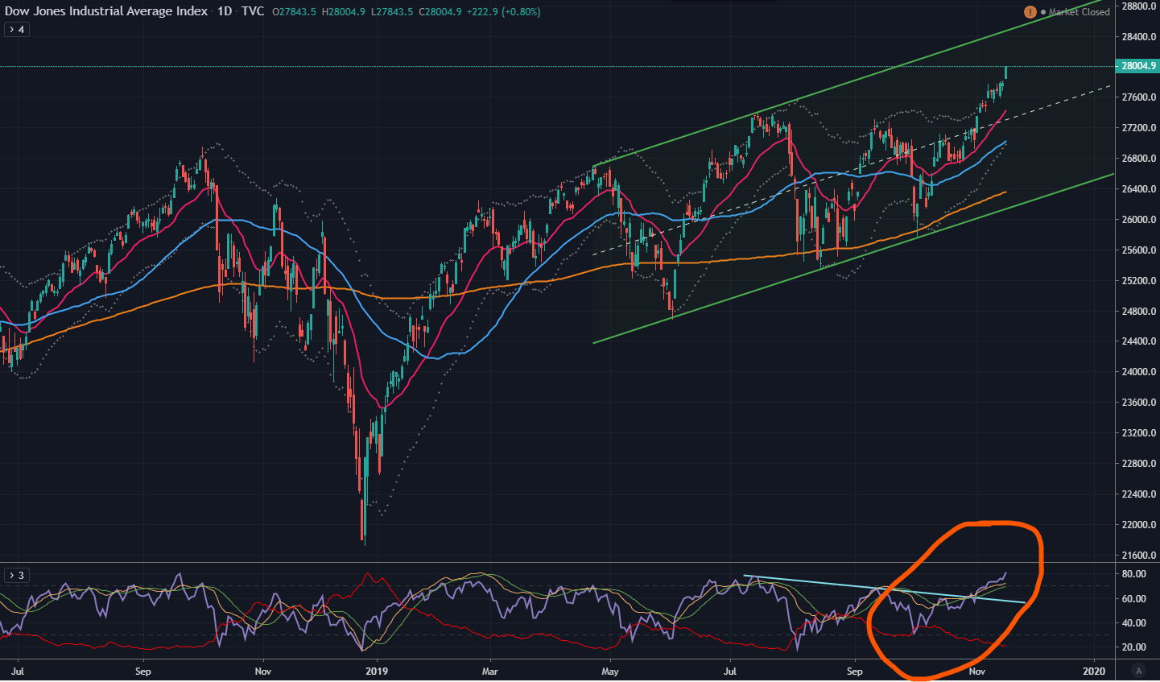This screenshot has width=1160, height=682.
Task: Click the 24800.0 price axis label
Action: 1138,312
